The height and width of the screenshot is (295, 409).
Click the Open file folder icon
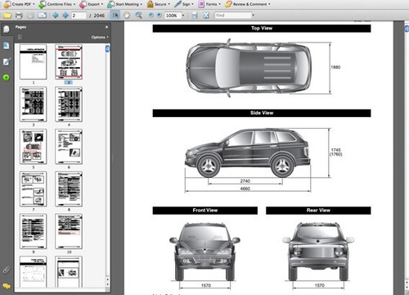point(7,16)
